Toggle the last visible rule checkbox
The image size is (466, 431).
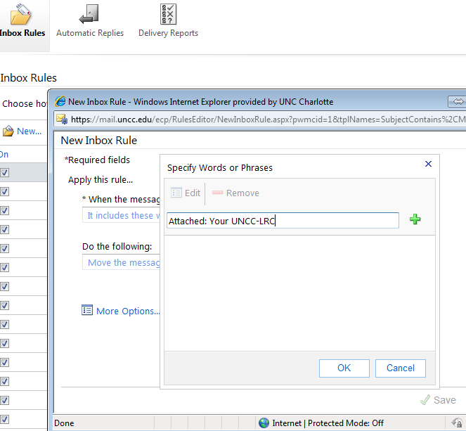pyautogui.click(x=4, y=419)
